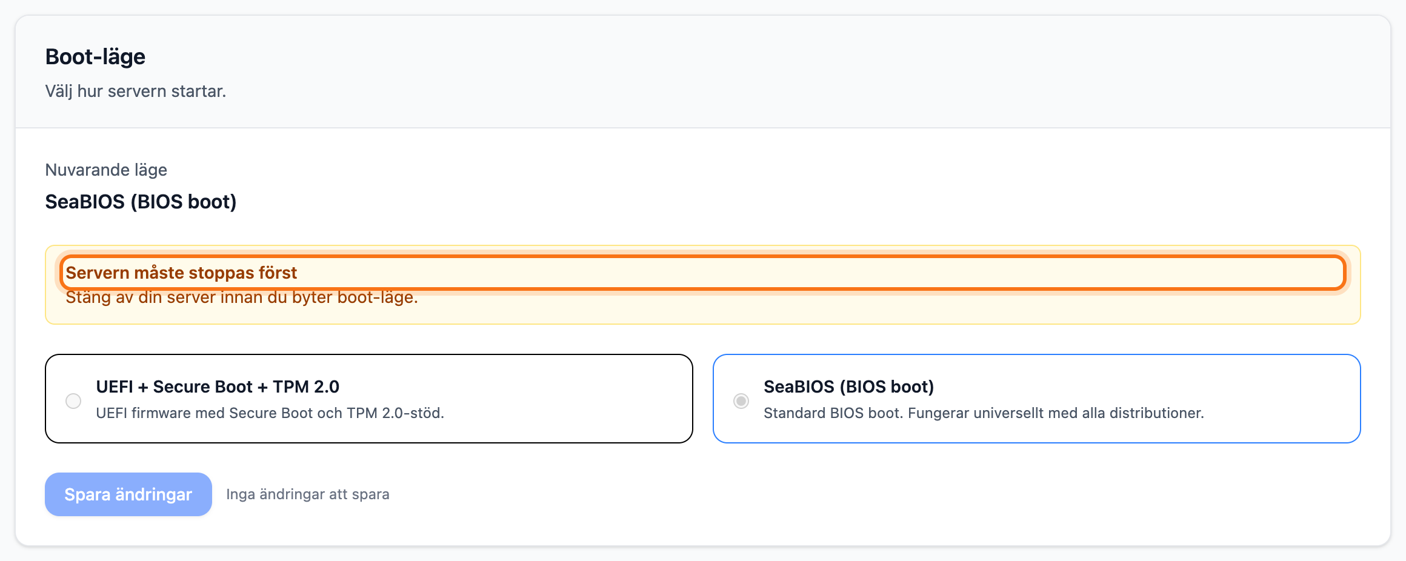Select the SeaBIOS (BIOS boot) radio button
The image size is (1406, 561).
coord(741,401)
